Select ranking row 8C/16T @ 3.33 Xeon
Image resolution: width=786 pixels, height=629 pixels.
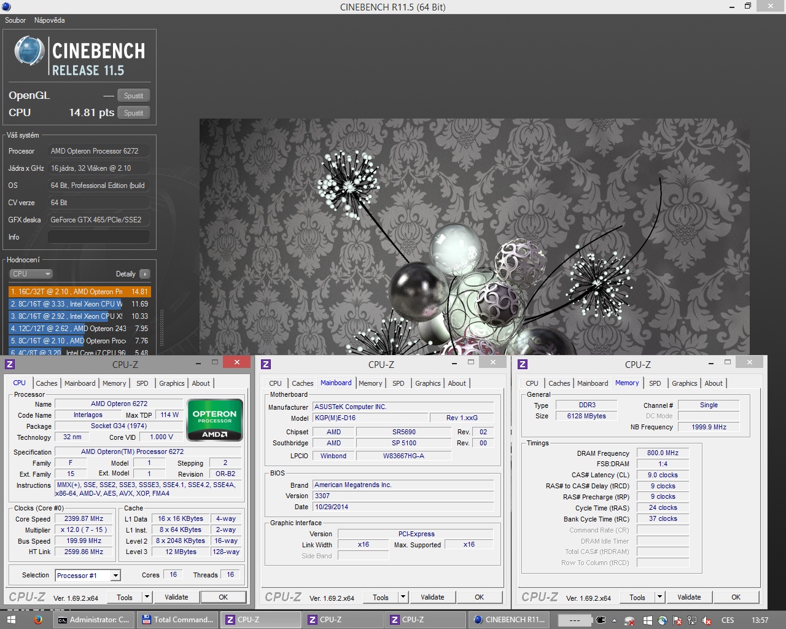(80, 304)
